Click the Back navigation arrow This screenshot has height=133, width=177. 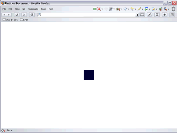coord(4,15)
